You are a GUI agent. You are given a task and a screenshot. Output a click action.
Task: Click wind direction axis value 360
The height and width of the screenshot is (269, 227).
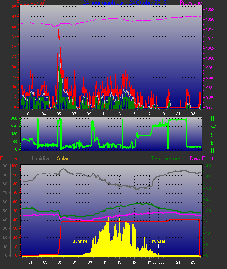14,118
